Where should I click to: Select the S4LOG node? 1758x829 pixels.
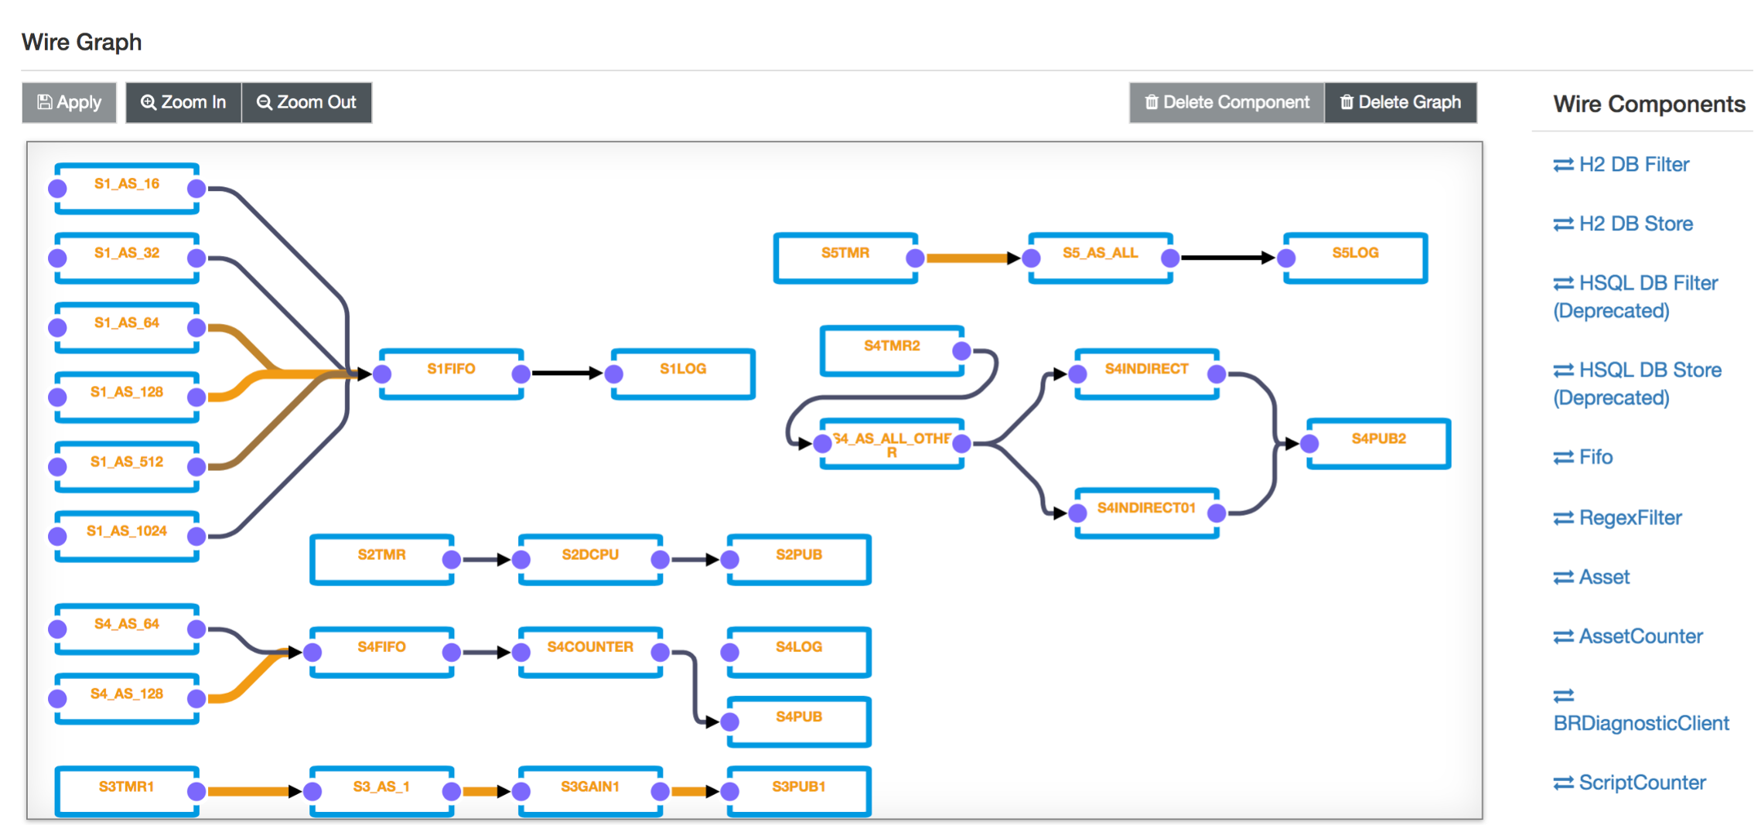(x=800, y=652)
